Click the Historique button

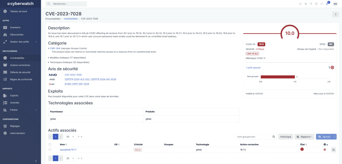point(286,137)
